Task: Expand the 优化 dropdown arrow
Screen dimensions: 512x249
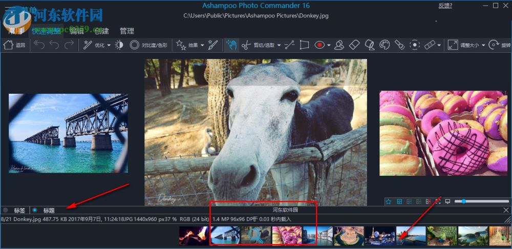Action: point(109,45)
